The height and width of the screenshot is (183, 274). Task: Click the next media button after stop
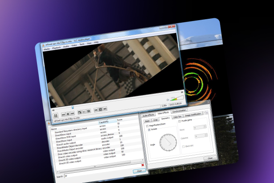[x=72, y=113]
